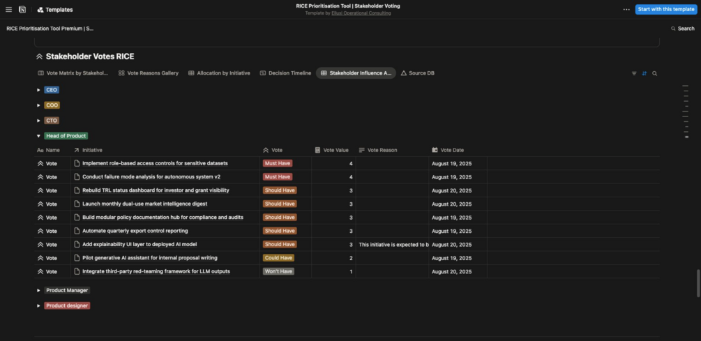Click the filter icon in database toolbar

[x=634, y=73]
